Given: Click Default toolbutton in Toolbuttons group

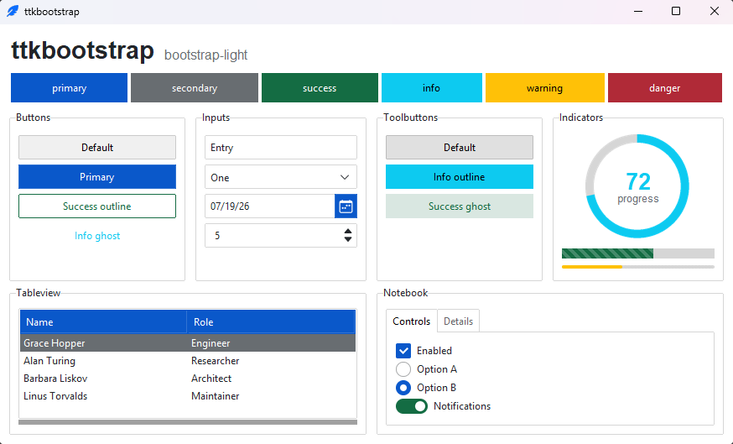Looking at the screenshot, I should coord(460,148).
